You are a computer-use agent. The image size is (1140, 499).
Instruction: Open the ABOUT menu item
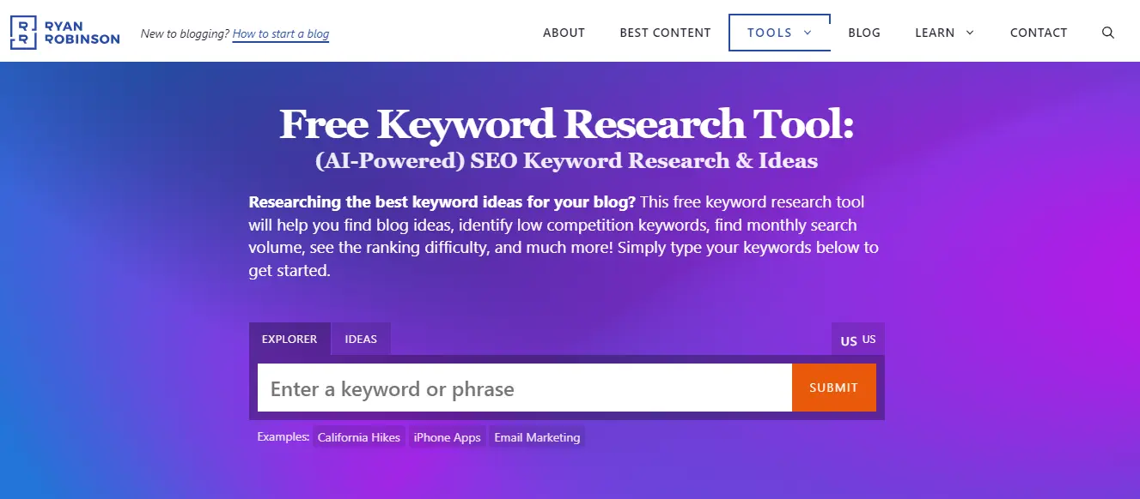click(564, 33)
